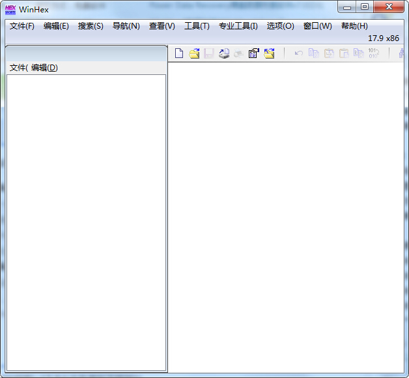Open the 文件(F) menu
Viewport: 409px width, 378px height.
(x=22, y=26)
